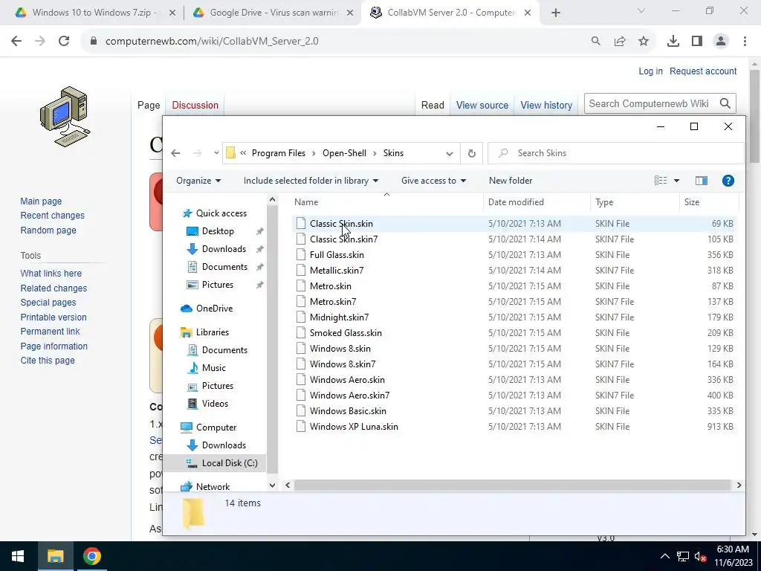
Task: Open the Recent changes wiki link
Action: tap(53, 216)
